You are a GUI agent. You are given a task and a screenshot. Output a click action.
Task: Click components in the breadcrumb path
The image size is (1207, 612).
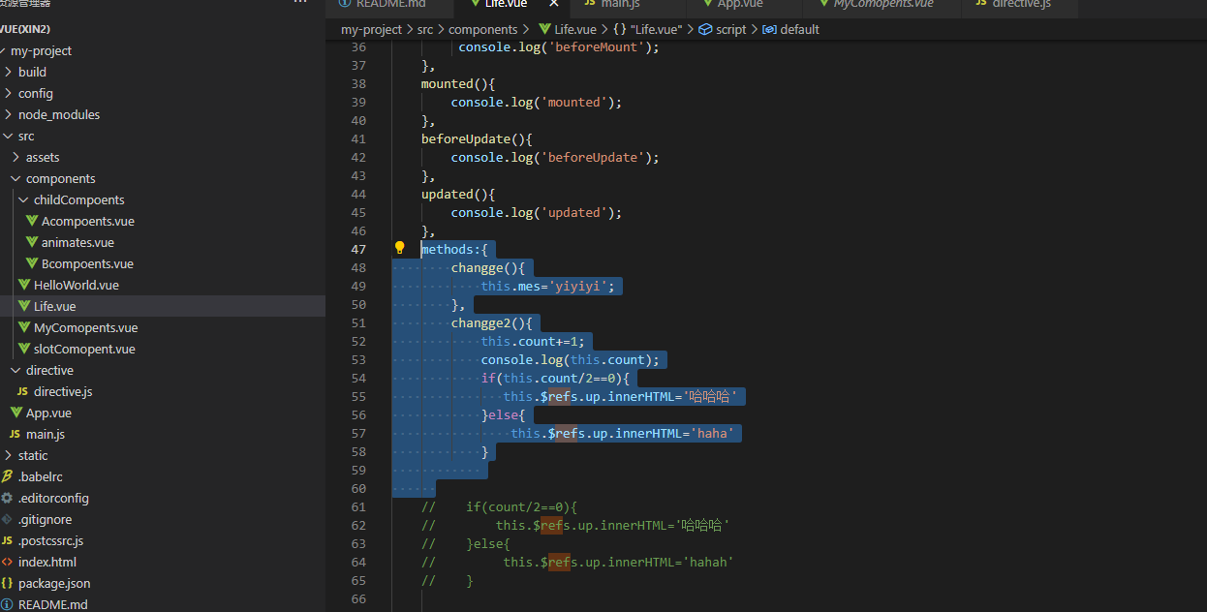tap(482, 29)
